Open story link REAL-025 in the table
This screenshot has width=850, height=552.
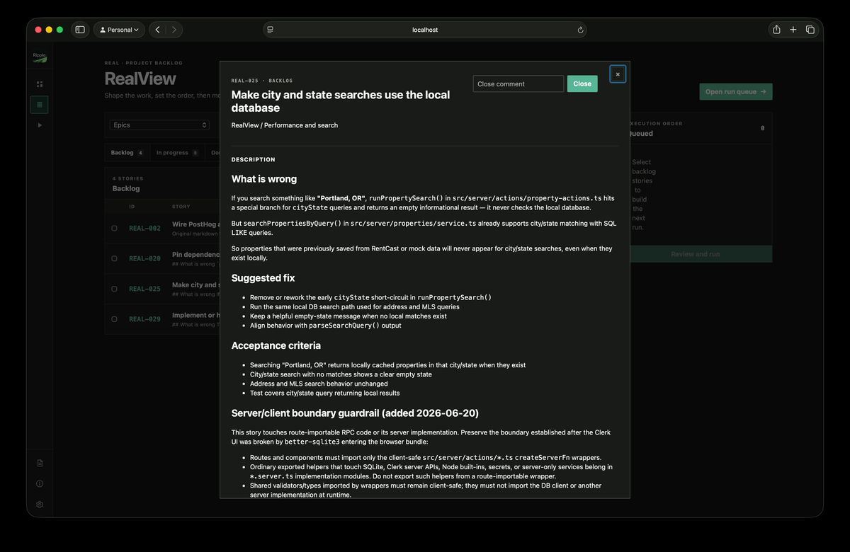point(144,289)
